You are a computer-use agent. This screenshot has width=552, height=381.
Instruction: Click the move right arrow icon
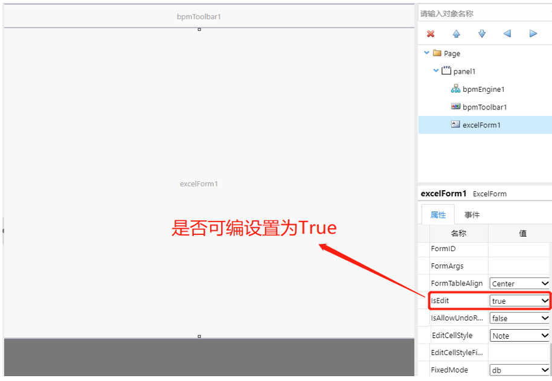click(533, 34)
